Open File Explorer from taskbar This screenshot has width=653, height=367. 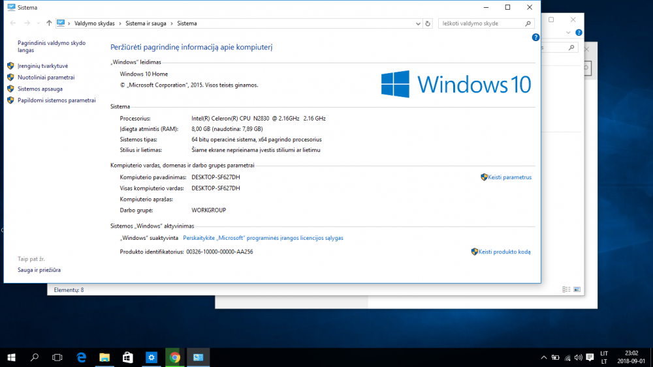pyautogui.click(x=104, y=357)
